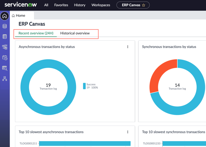Open the All menu
The width and height of the screenshot is (206, 147).
pos(46,5)
